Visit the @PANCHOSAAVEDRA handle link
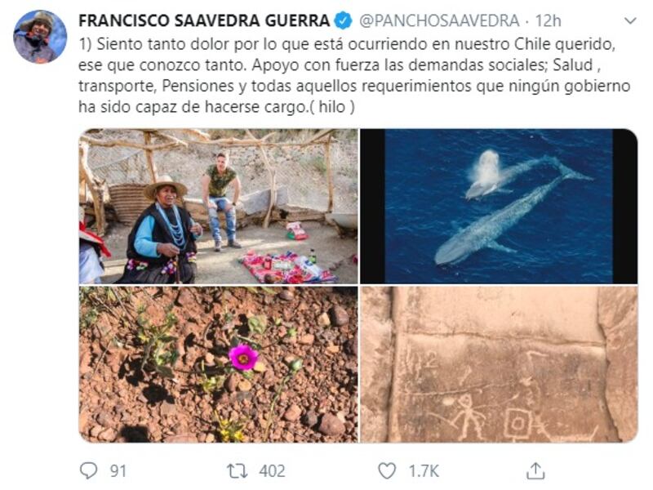Screen dimensions: 653x490 pos(439,21)
